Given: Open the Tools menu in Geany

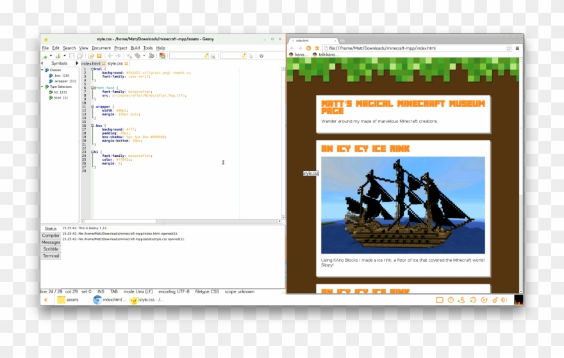Looking at the screenshot, I should tap(148, 48).
